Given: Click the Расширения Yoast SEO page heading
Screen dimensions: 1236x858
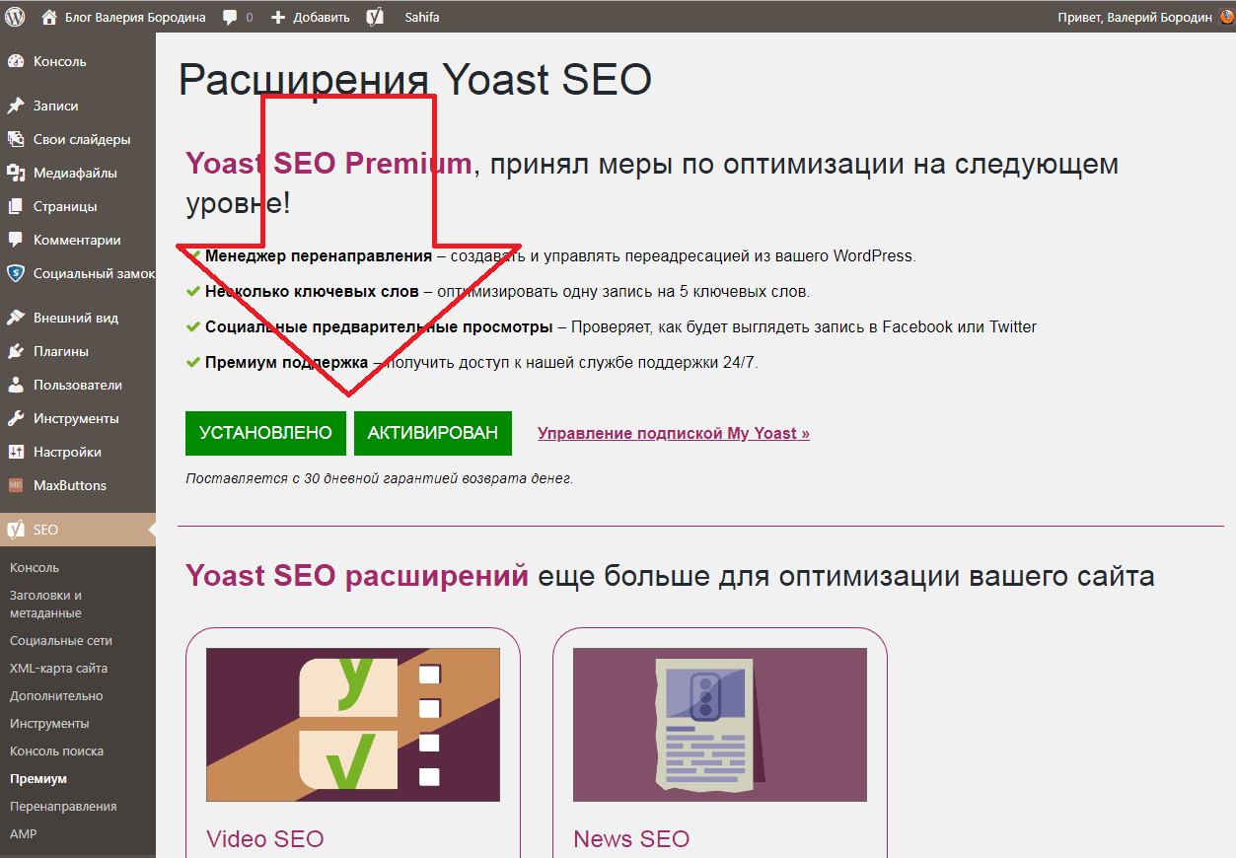Looking at the screenshot, I should point(415,80).
